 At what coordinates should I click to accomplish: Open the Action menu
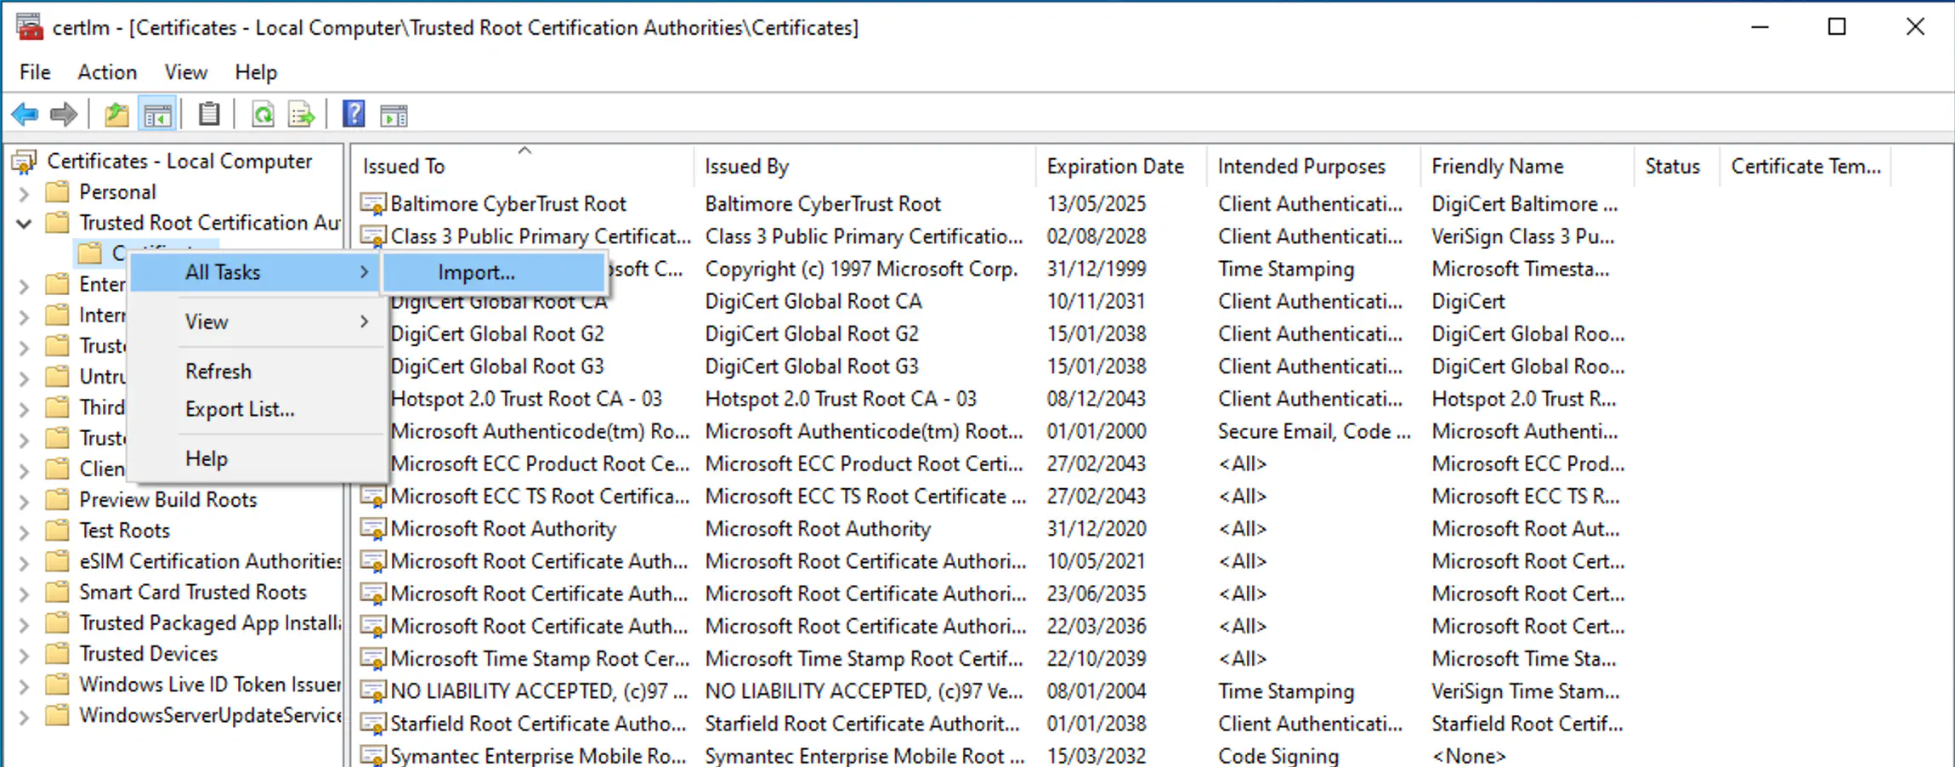(x=106, y=72)
